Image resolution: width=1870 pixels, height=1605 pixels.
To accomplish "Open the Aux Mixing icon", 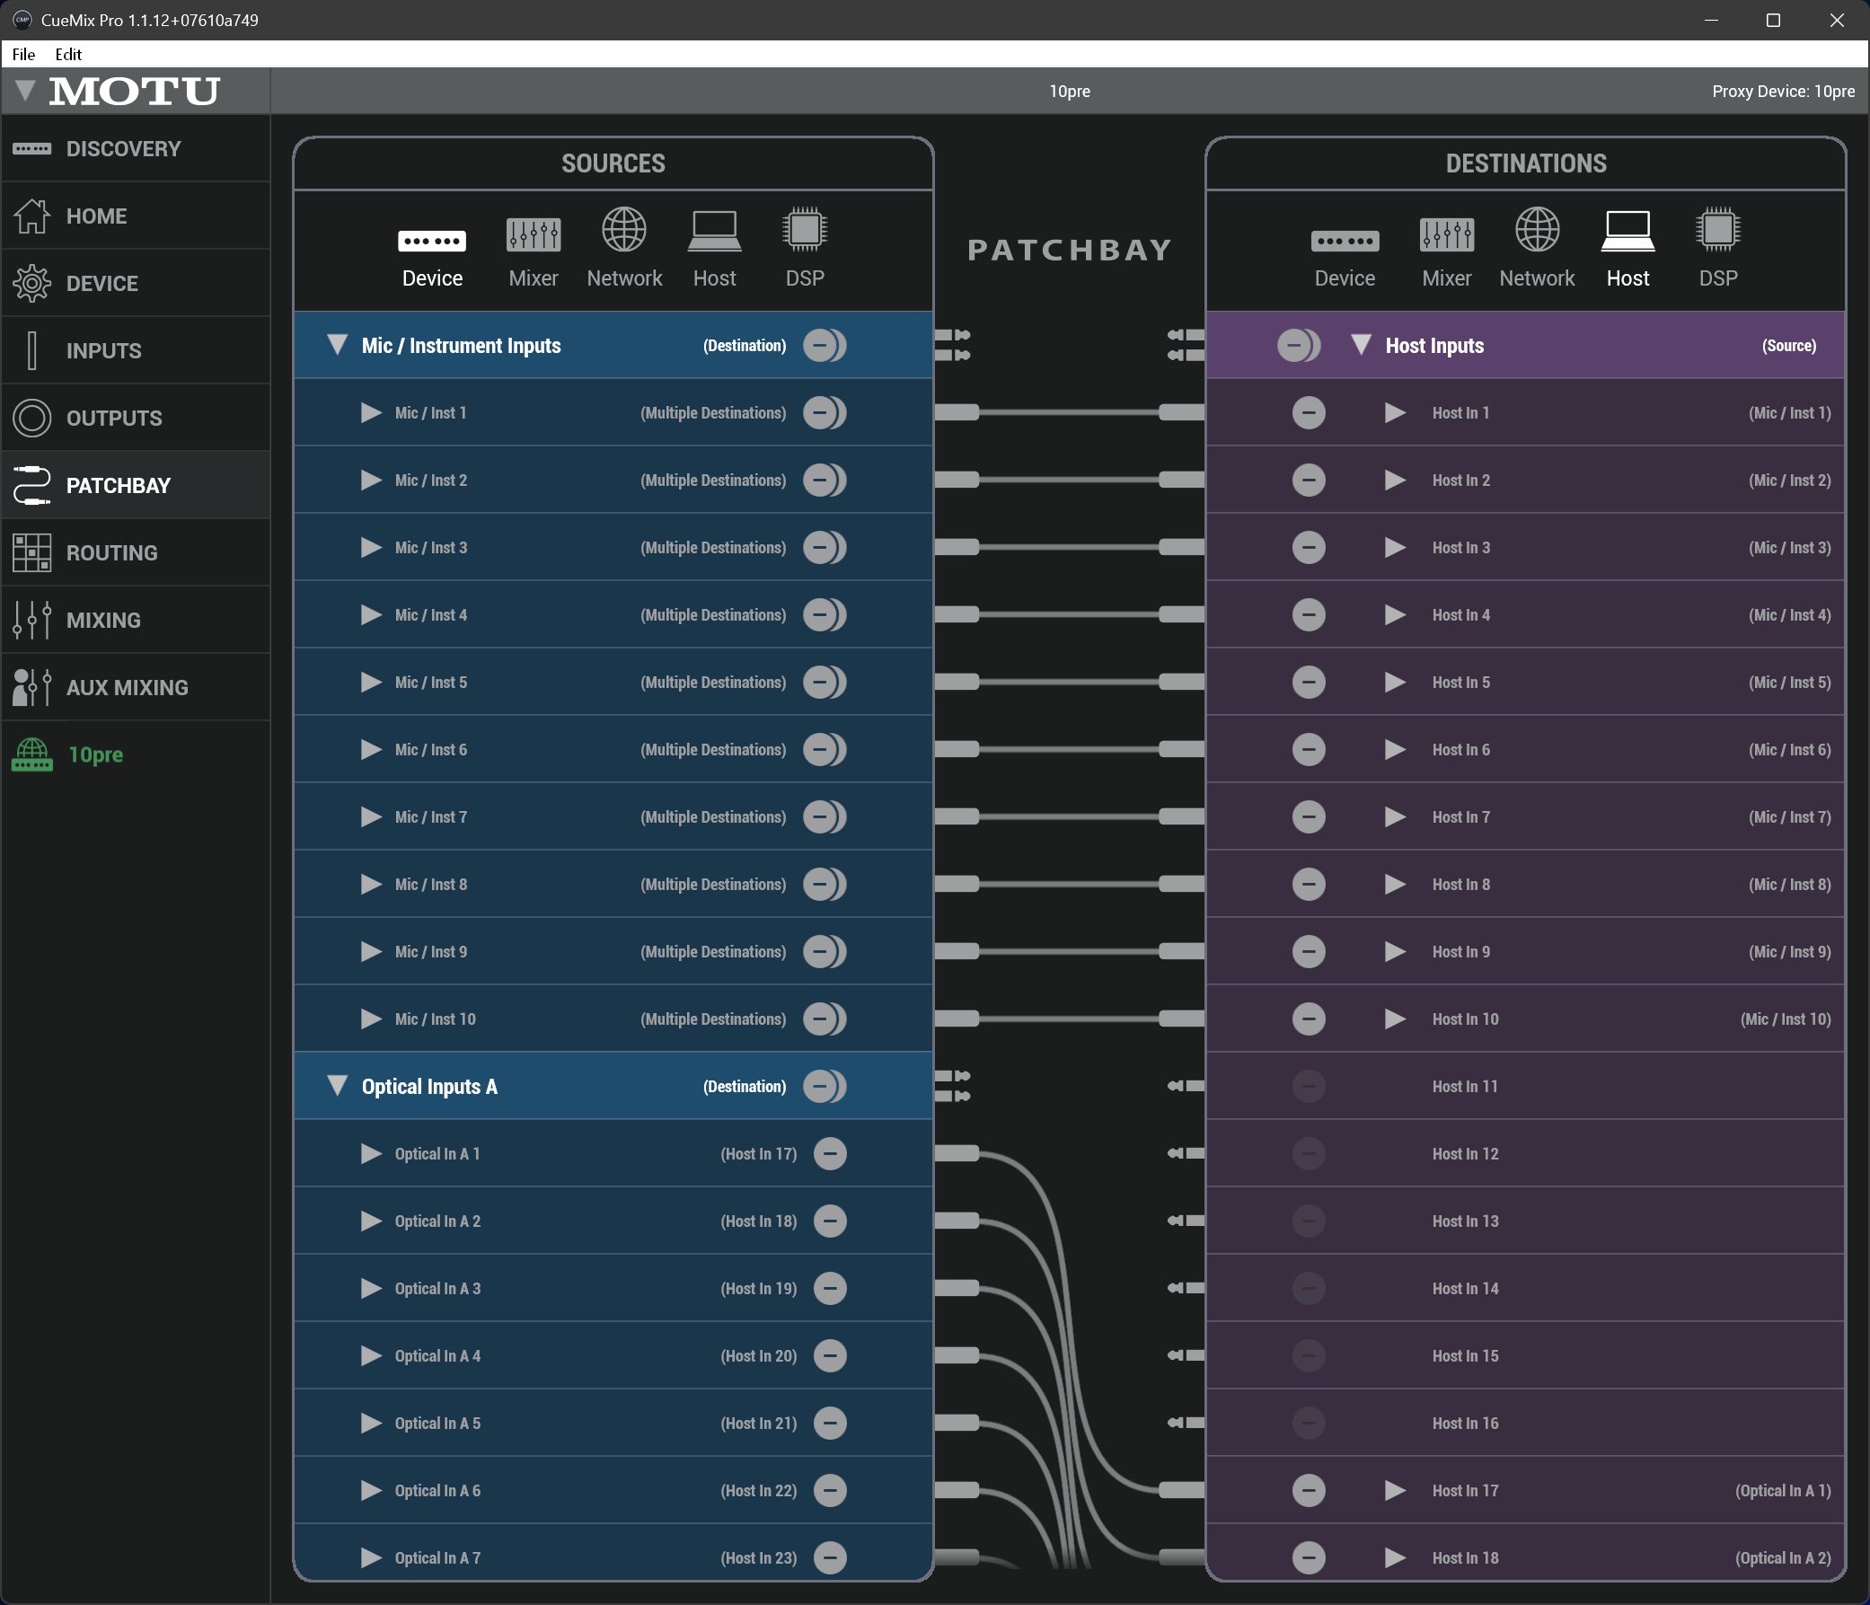I will click(x=31, y=687).
